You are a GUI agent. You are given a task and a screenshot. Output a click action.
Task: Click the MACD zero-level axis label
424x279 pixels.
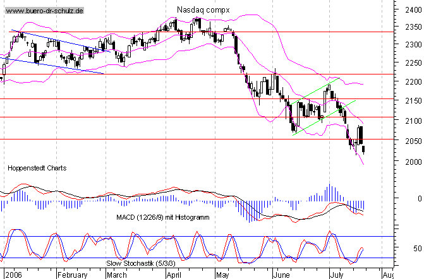(x=420, y=199)
